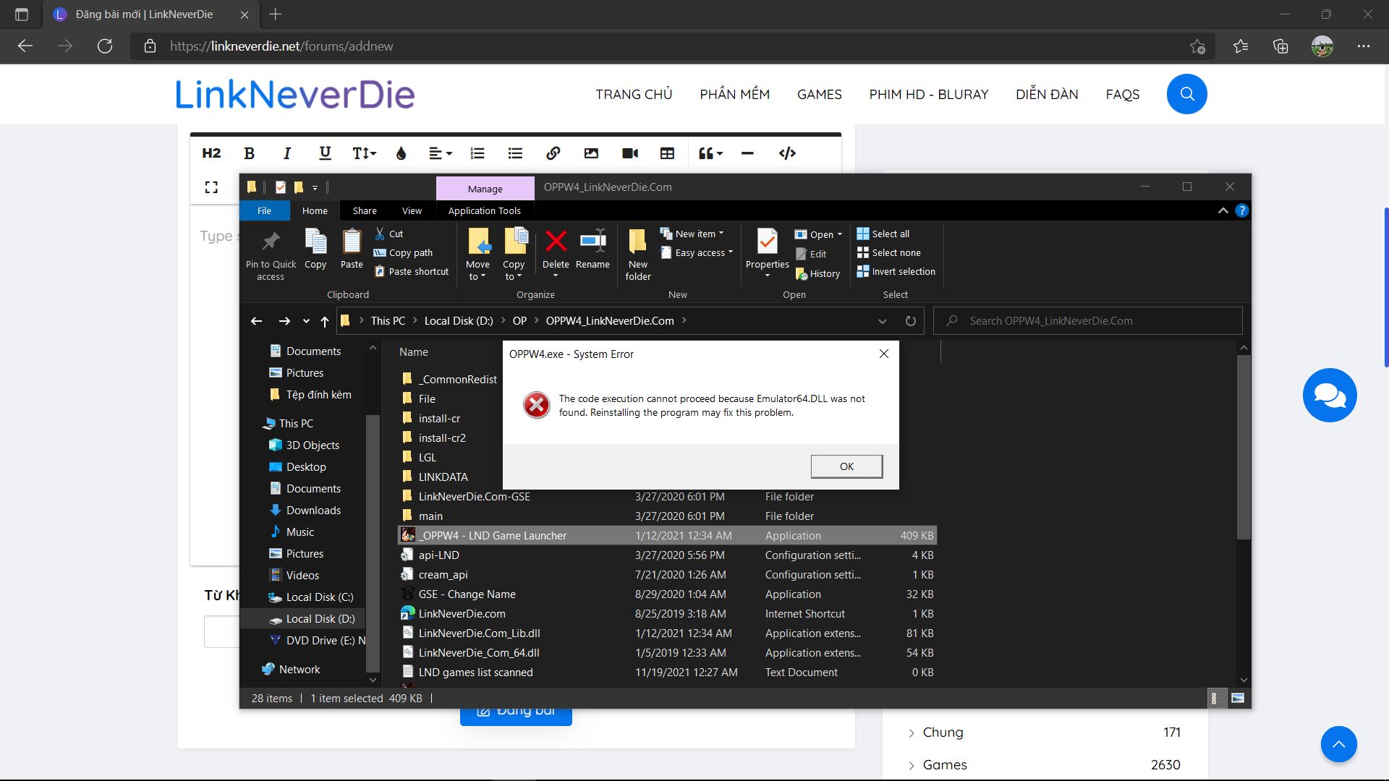Open the address bar history dropdown

(x=882, y=321)
